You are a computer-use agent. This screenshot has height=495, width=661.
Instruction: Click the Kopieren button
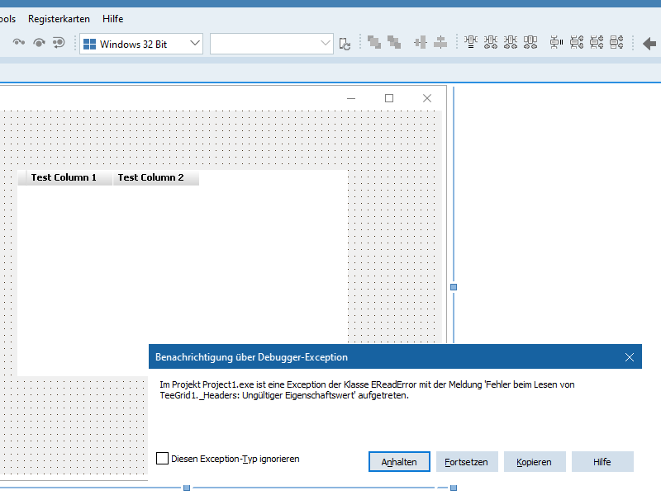coord(534,462)
